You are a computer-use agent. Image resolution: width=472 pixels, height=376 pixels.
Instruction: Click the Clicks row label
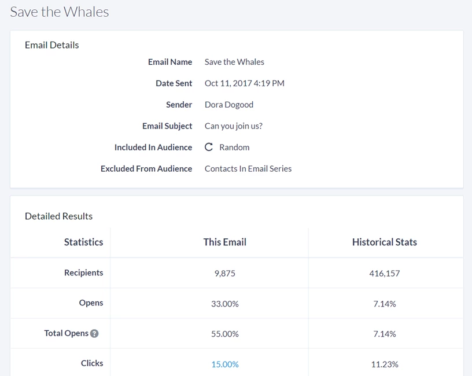[x=92, y=363]
